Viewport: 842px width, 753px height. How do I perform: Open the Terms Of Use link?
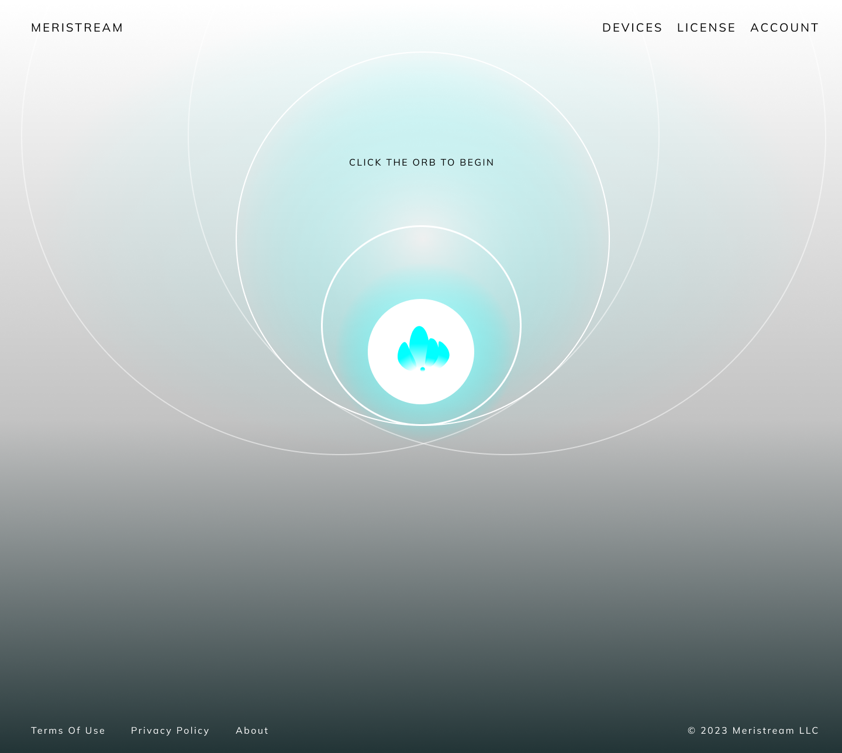[x=68, y=730]
